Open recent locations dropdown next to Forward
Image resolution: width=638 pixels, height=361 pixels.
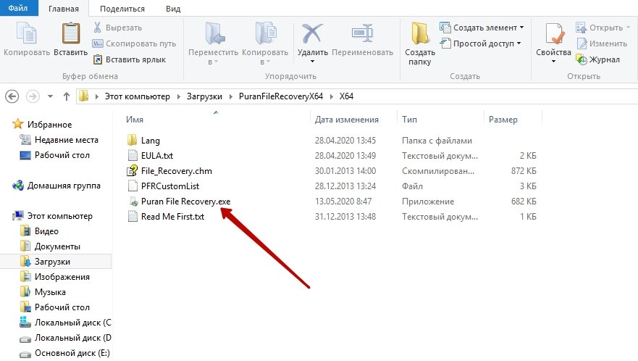[50, 96]
